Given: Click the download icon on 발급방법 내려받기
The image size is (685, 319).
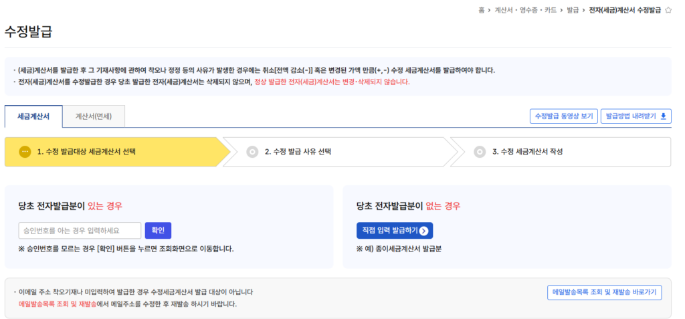Looking at the screenshot, I should coord(663,116).
